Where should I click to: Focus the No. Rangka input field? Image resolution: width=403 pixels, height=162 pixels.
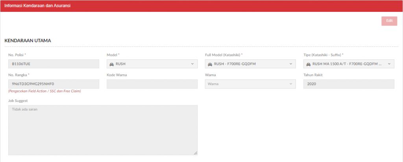click(x=54, y=84)
